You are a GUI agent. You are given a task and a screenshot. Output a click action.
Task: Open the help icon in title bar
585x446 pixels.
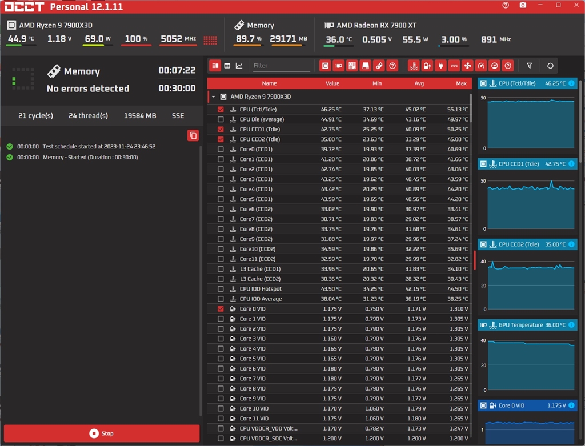tap(506, 5)
